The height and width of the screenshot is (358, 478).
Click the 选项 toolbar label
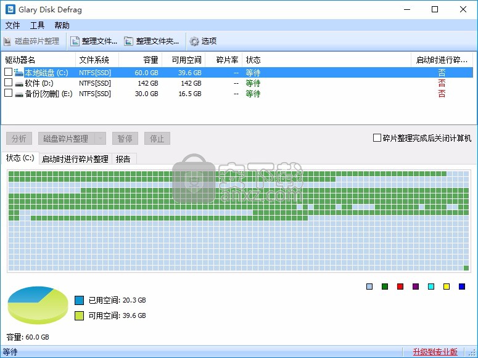[209, 41]
